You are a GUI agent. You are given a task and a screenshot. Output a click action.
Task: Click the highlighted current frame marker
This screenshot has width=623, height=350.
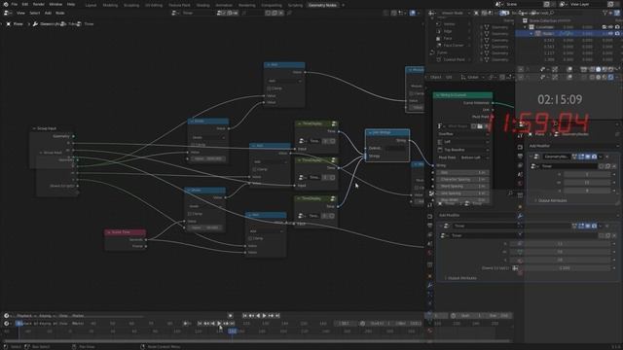(232, 331)
